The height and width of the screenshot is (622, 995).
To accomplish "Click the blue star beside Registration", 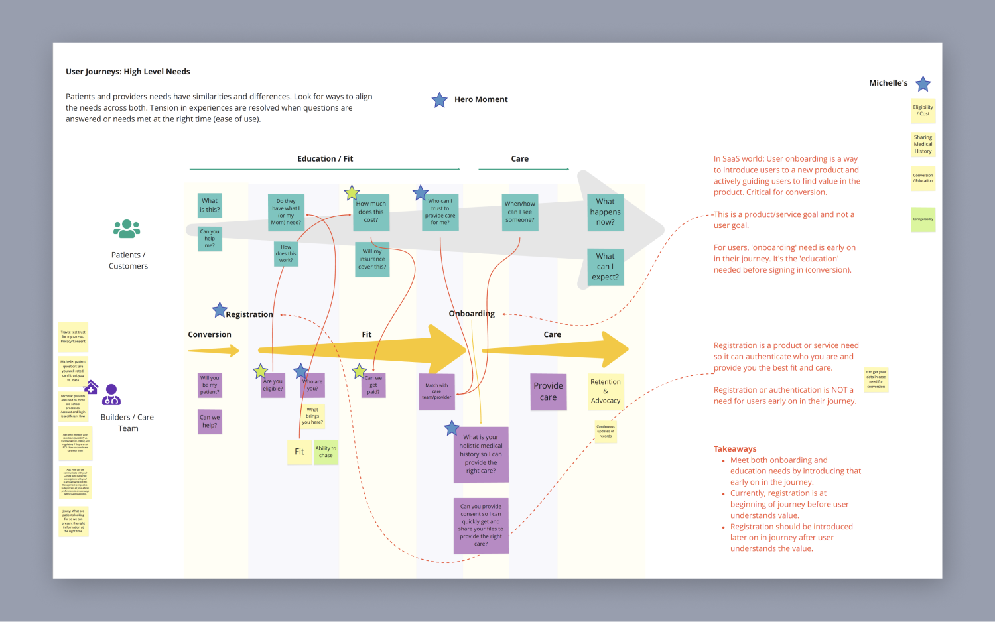I will coord(219,309).
